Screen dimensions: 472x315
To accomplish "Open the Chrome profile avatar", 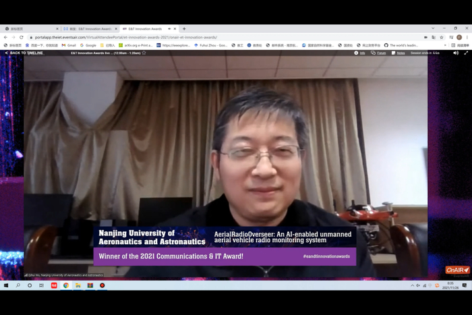I will coord(459,37).
